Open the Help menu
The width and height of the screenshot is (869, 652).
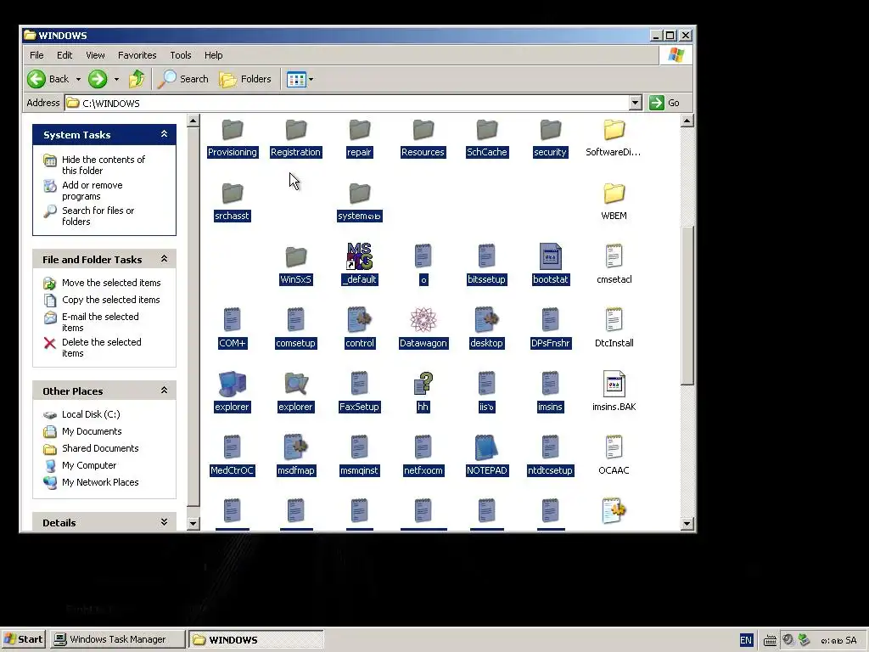[213, 55]
